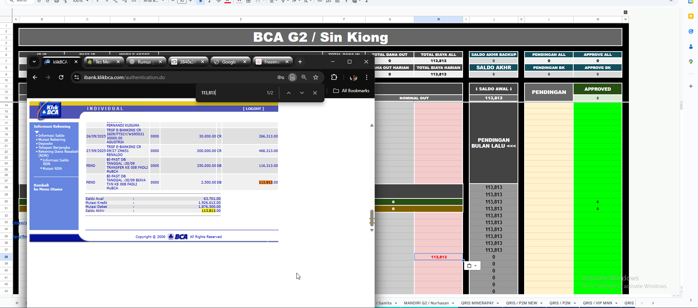Click the Chrome forward arrow
This screenshot has width=698, height=308.
pos(48,77)
